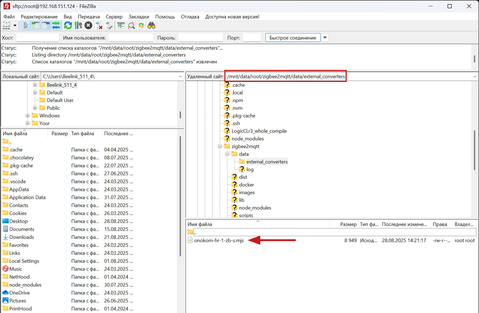Expand the Windows local folder

27,116
